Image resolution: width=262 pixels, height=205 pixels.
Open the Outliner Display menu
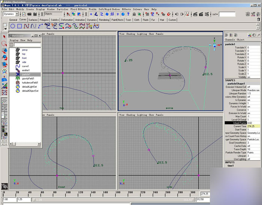tap(14, 40)
